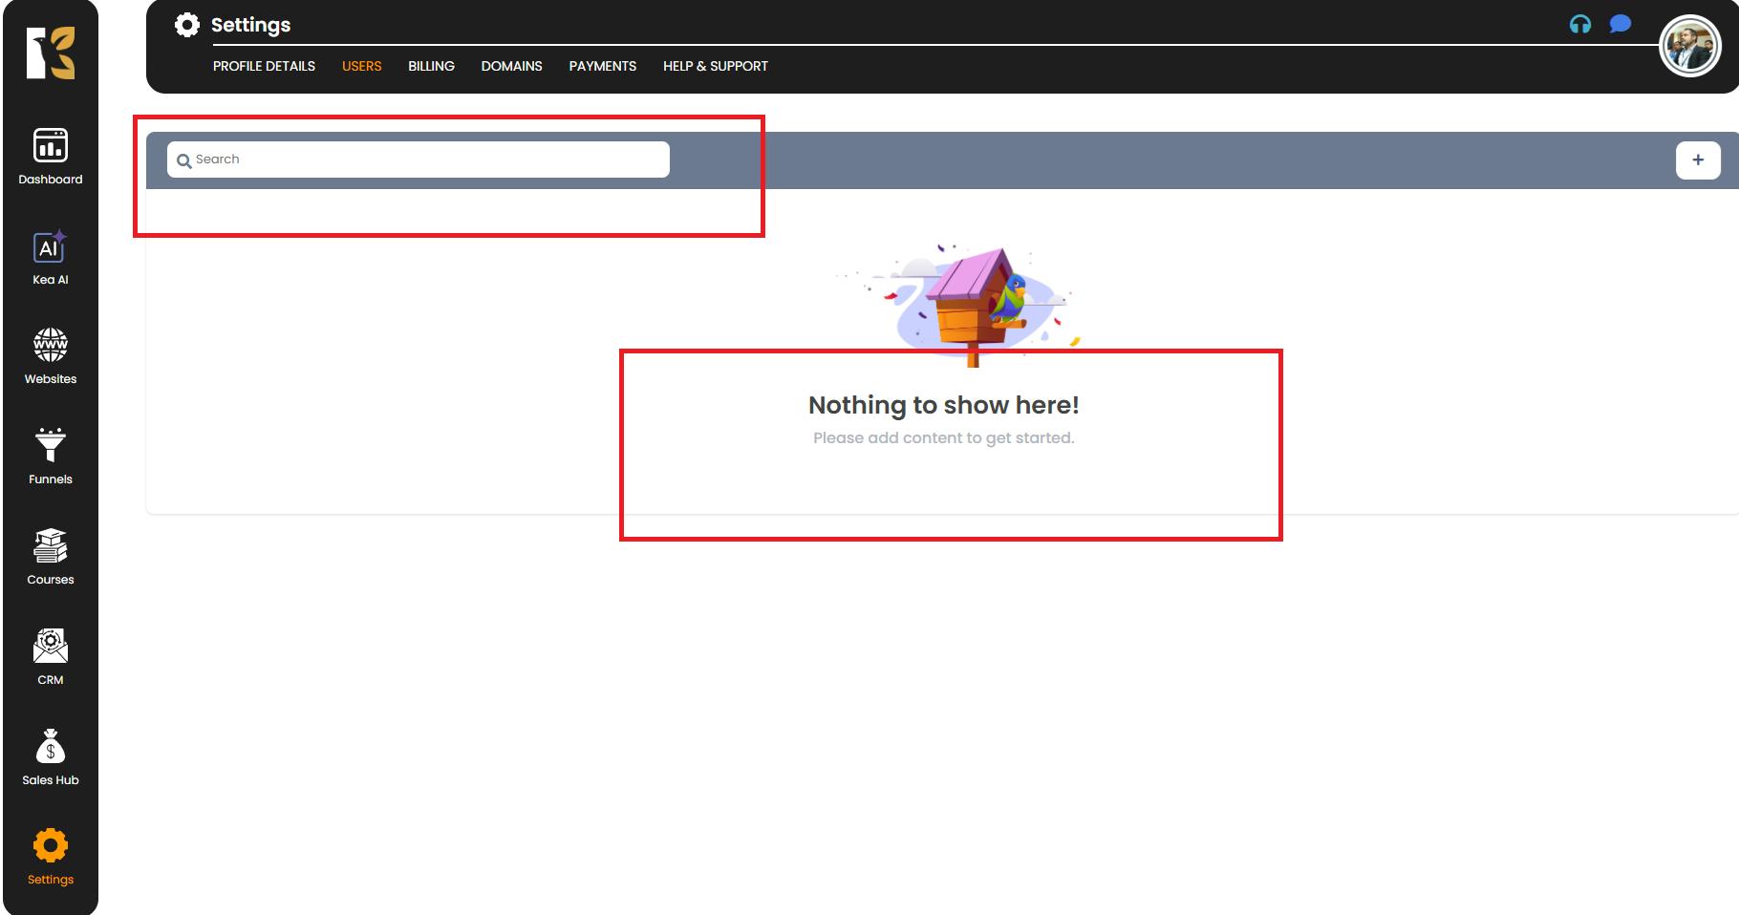Click the Kea logo at top left
The image size is (1739, 915).
pos(51,53)
